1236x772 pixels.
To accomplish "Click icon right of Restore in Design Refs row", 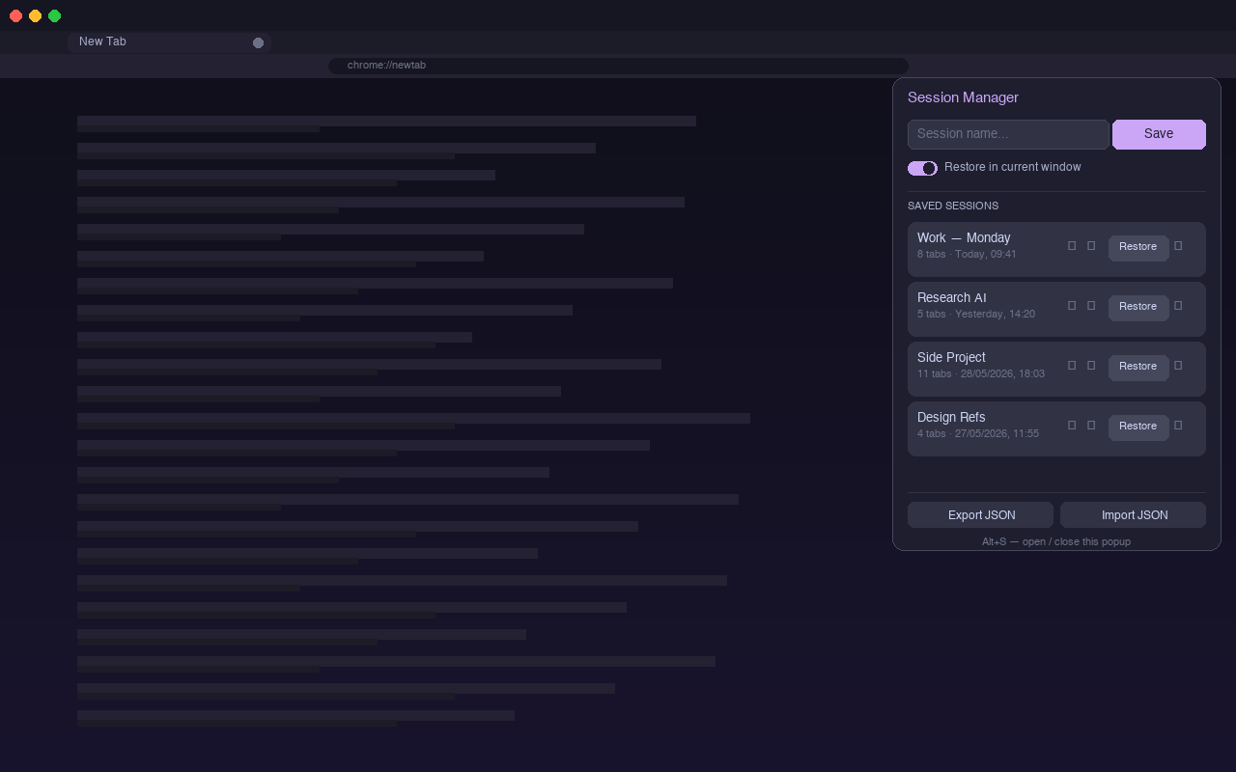I will coord(1178,426).
